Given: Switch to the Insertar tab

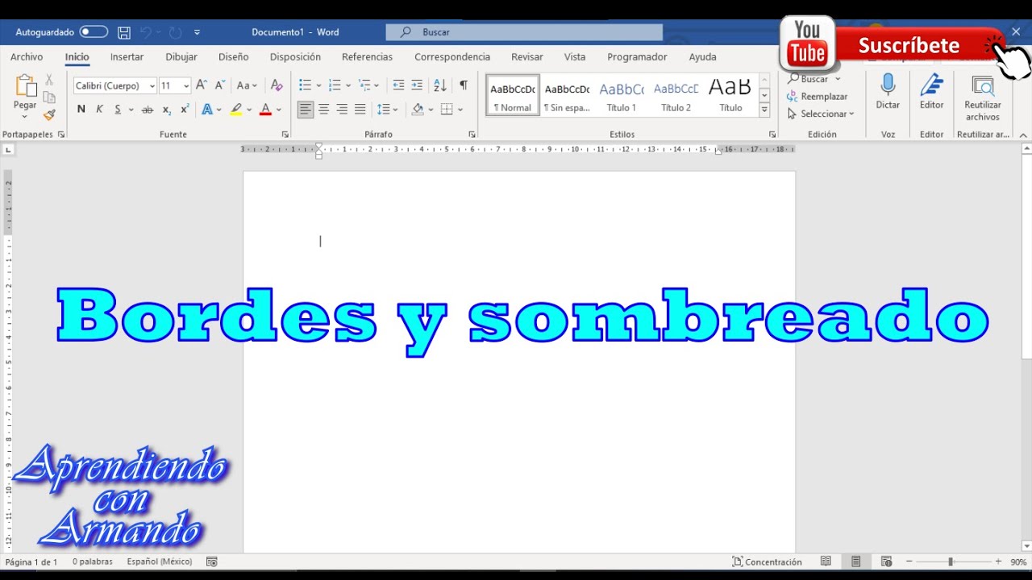Looking at the screenshot, I should pyautogui.click(x=127, y=57).
